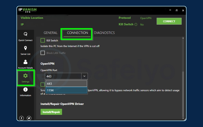Viewport: 203px width, 127px height.
Task: Enable the Kill Switch checkbox
Action: point(43,40)
